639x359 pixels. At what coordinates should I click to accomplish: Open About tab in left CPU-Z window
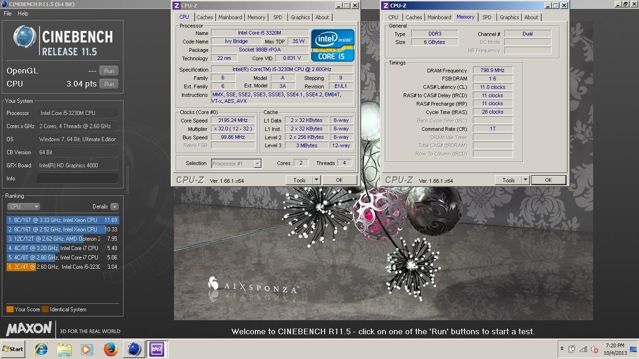[x=322, y=17]
